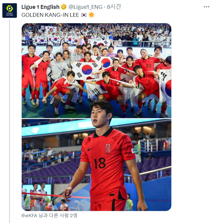Image resolution: width=215 pixels, height=223 pixels.
Task: Click the flag patch on the player's sleeve
Action: click(133, 151)
